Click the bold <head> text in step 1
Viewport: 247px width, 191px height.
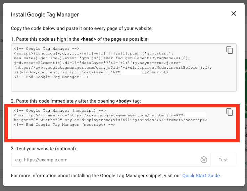88,39
